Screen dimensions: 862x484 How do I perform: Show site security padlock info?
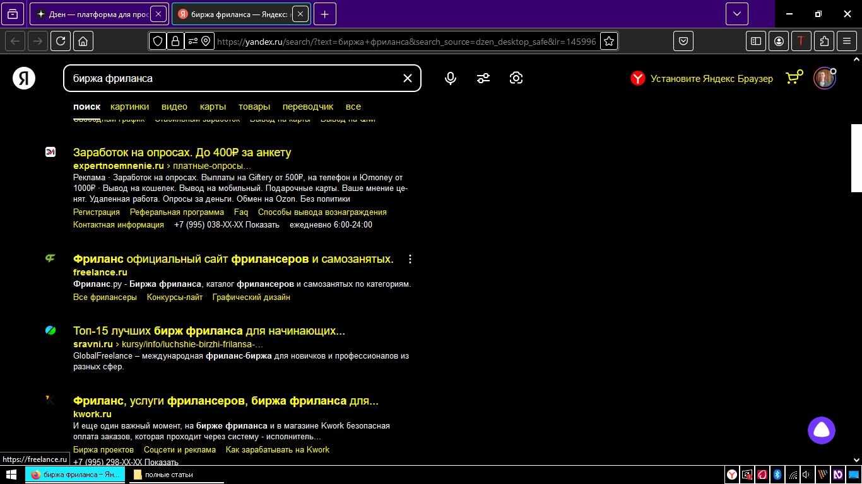pyautogui.click(x=175, y=41)
